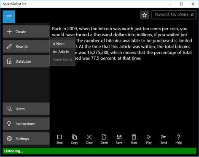Image resolution: width=199 pixels, height=157 pixels.
Task: Click the search magnifier icon
Action: pos(192,15)
